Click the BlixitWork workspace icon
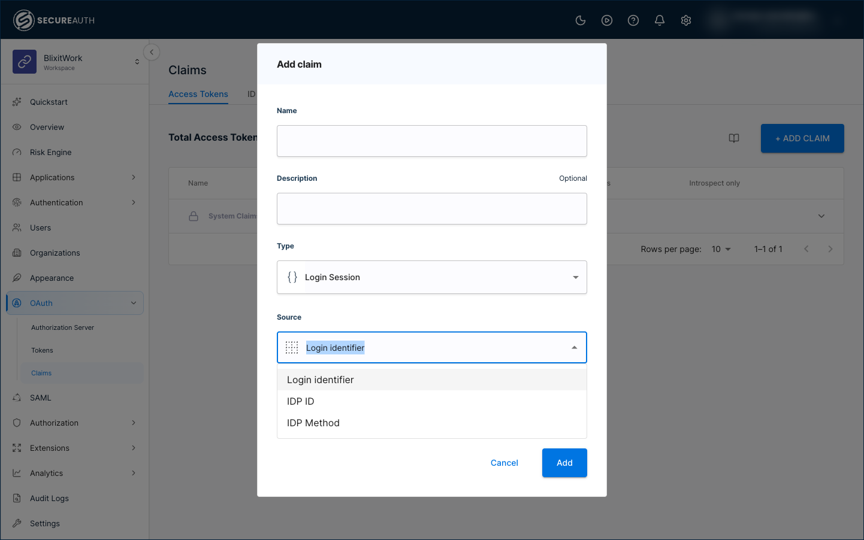The height and width of the screenshot is (540, 864). (x=25, y=62)
